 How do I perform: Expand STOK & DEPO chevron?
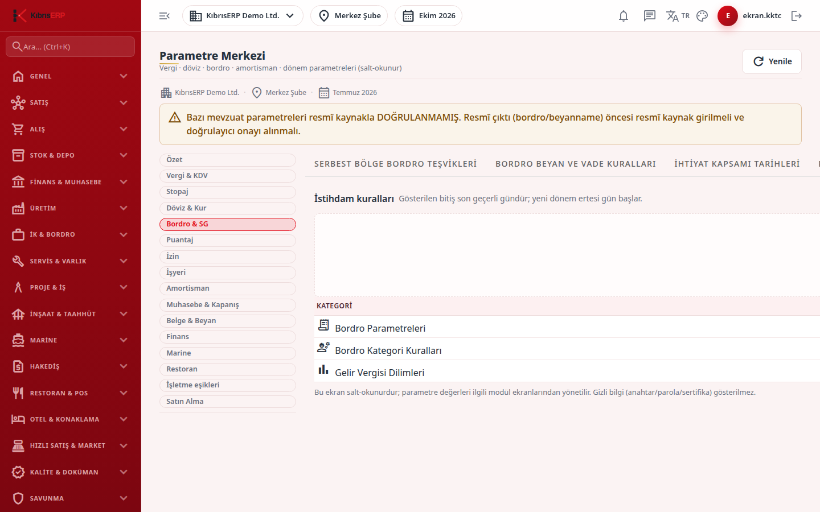tap(124, 155)
